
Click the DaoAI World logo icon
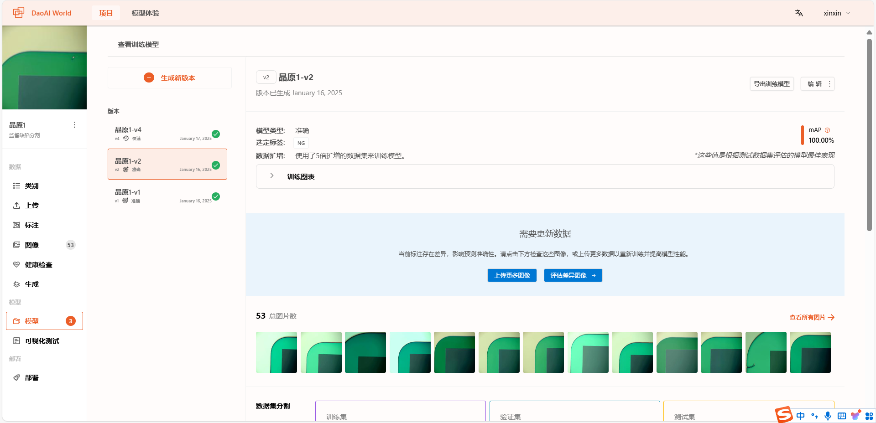(19, 13)
